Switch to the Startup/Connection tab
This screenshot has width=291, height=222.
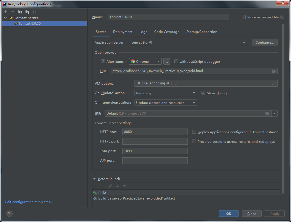pos(202,32)
